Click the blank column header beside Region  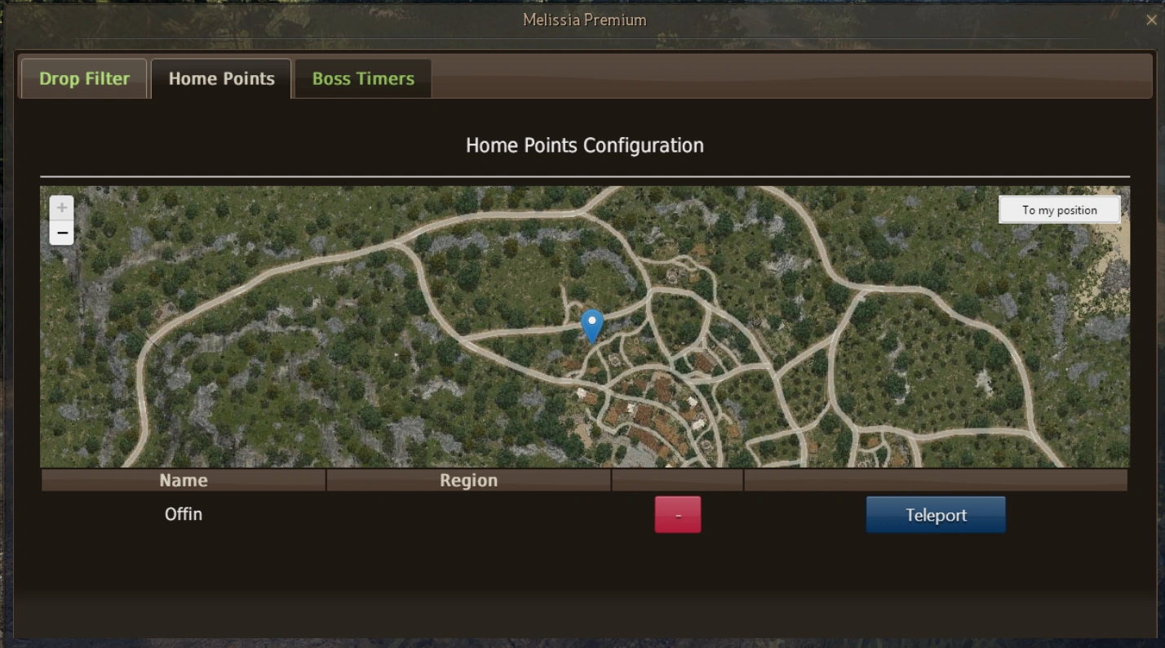point(678,480)
